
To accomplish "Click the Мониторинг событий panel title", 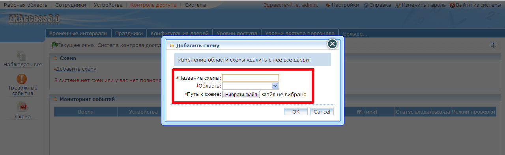I will (87, 99).
